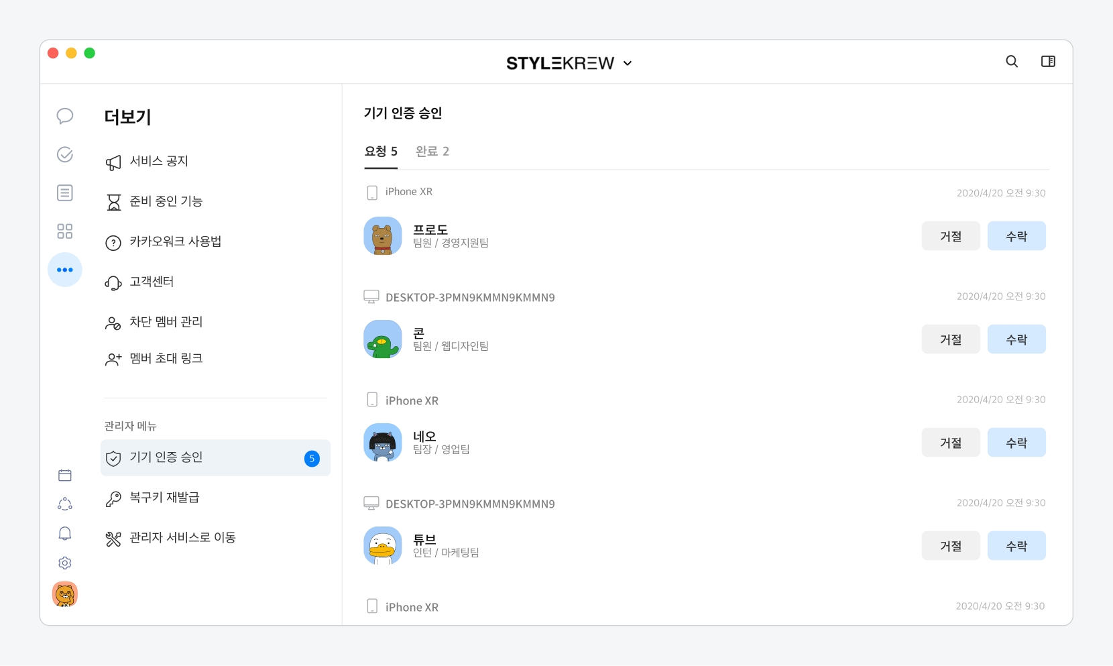Select the 요청 5 tab
1113x666 pixels.
(381, 152)
